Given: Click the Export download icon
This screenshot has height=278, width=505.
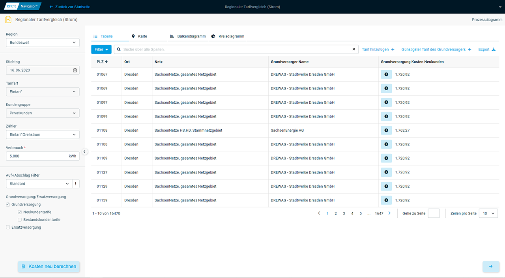Looking at the screenshot, I should pyautogui.click(x=493, y=50).
